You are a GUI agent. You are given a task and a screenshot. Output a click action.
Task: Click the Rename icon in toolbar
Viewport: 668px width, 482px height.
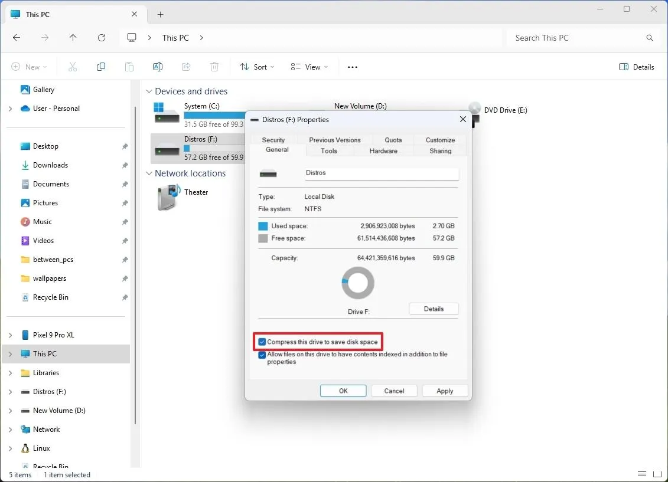coord(158,67)
